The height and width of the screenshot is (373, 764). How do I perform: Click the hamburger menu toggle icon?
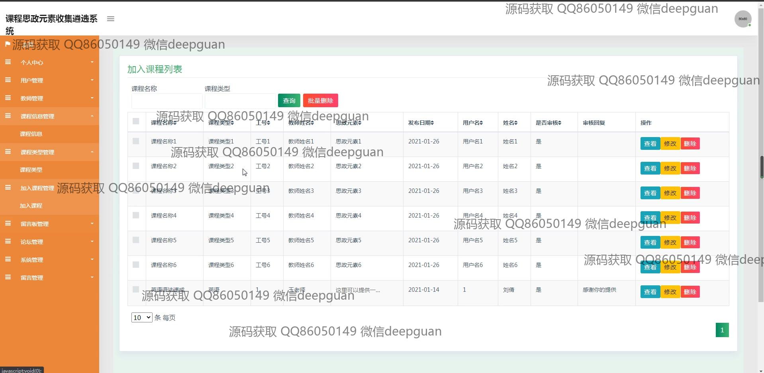111,19
